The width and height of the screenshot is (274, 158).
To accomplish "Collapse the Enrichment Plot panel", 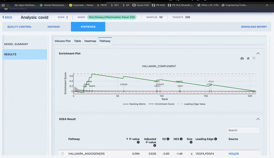I will point(258,54).
